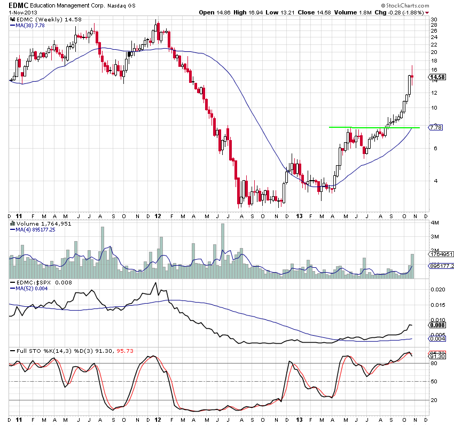Click the 1-Nov-2013 date label
Screen dimensions: 454x425
tap(23, 12)
